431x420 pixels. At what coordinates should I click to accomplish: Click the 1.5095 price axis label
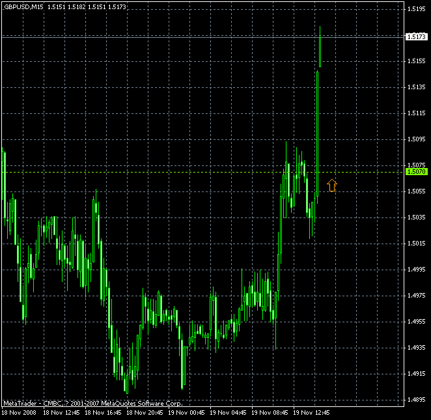coord(416,139)
